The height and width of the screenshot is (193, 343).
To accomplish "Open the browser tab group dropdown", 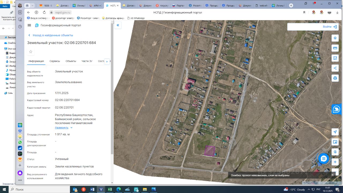I will [33, 5].
